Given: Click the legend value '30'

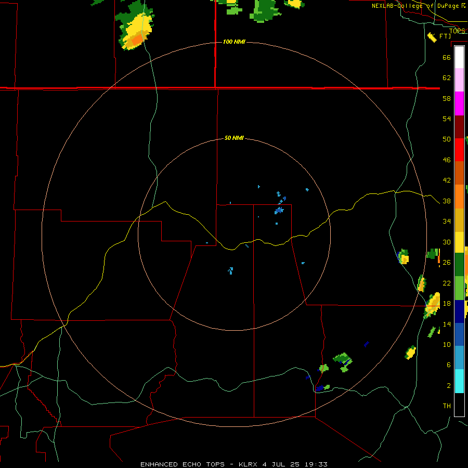Looking at the screenshot, I should (447, 242).
